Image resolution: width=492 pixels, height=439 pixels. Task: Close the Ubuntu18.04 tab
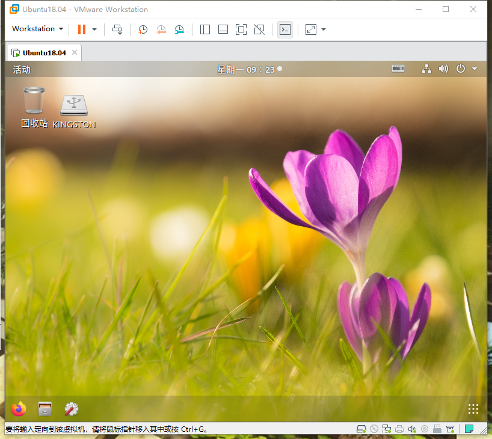(x=75, y=52)
